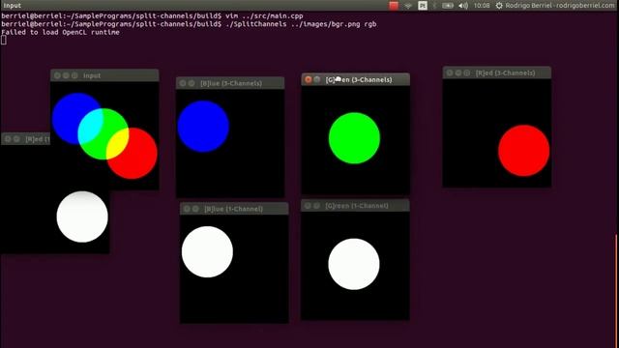Close the Input image window
The width and height of the screenshot is (619, 348).
tap(57, 75)
